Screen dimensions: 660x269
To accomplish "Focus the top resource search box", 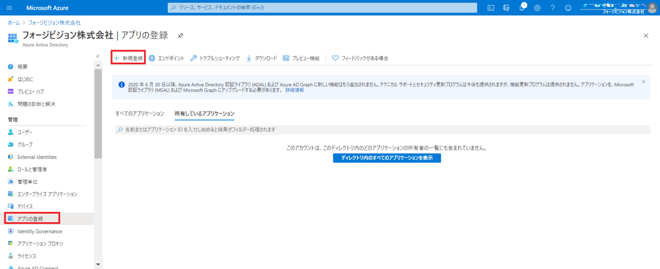I will tap(322, 8).
